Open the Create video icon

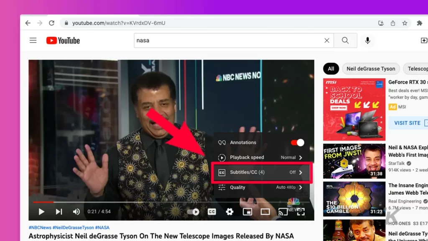pyautogui.click(x=424, y=41)
